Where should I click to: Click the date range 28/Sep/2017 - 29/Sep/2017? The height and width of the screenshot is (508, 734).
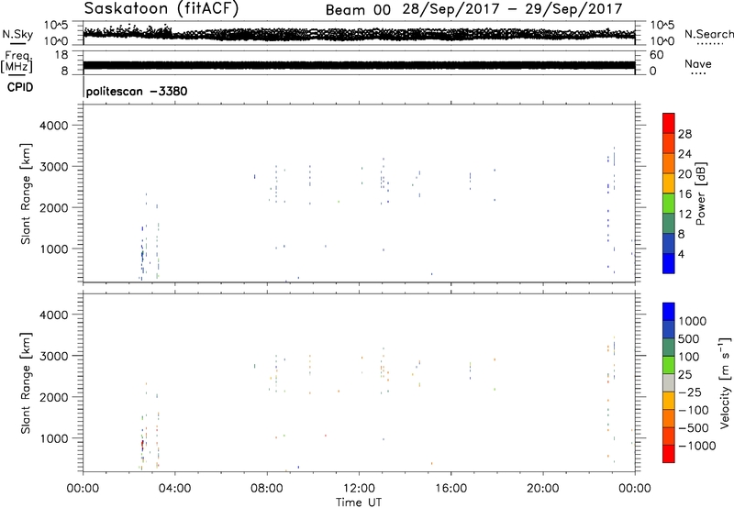512,9
